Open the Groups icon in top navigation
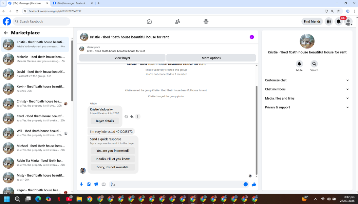Image resolution: width=358 pixels, height=204 pixels. click(x=206, y=22)
